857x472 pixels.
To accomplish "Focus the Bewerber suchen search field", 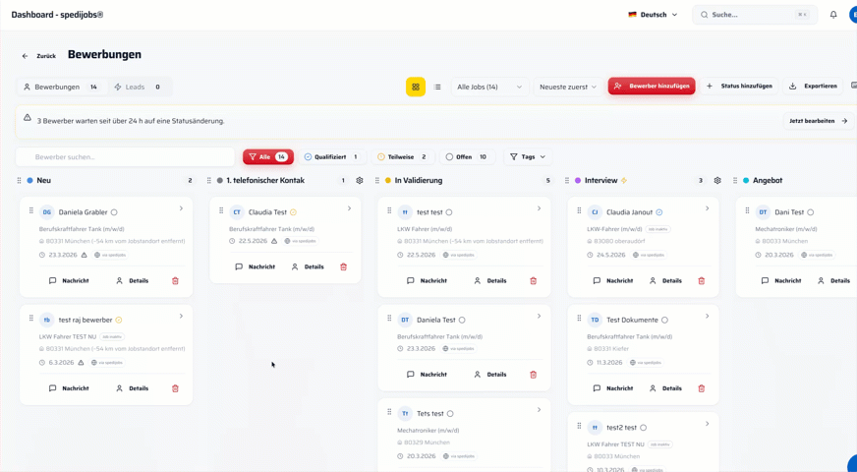I will coord(125,157).
